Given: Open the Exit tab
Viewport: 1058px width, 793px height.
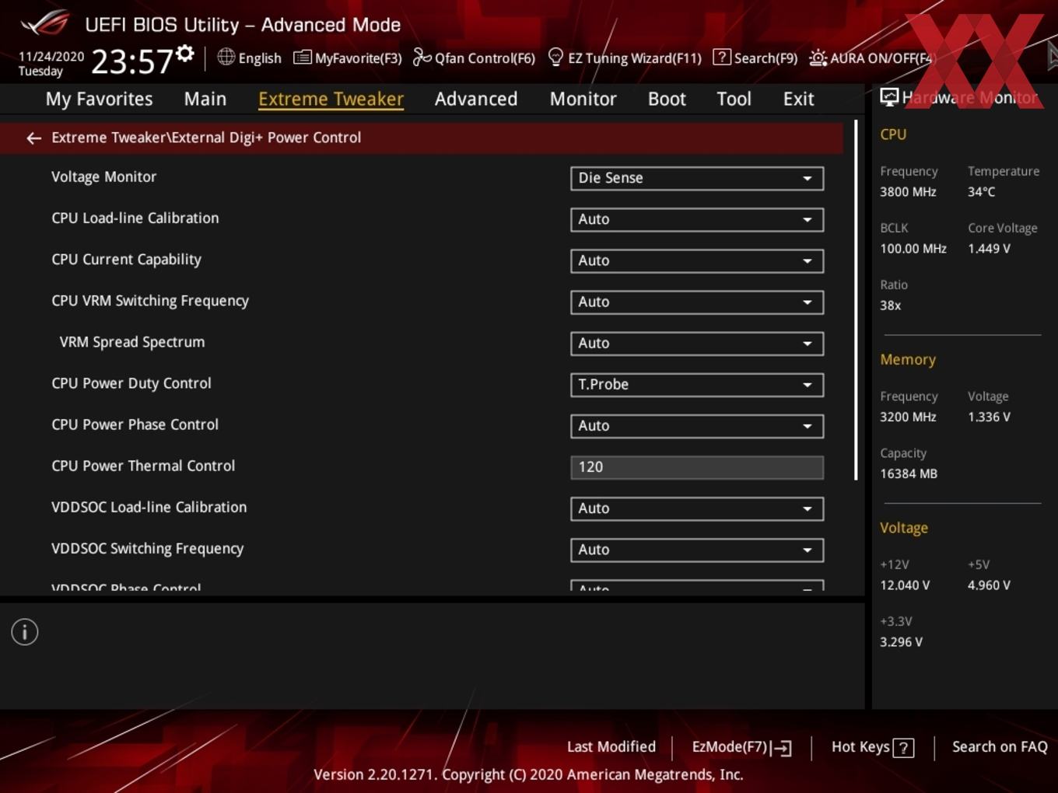Looking at the screenshot, I should pyautogui.click(x=798, y=99).
